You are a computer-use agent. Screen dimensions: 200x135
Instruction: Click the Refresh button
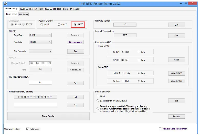(x=176, y=117)
